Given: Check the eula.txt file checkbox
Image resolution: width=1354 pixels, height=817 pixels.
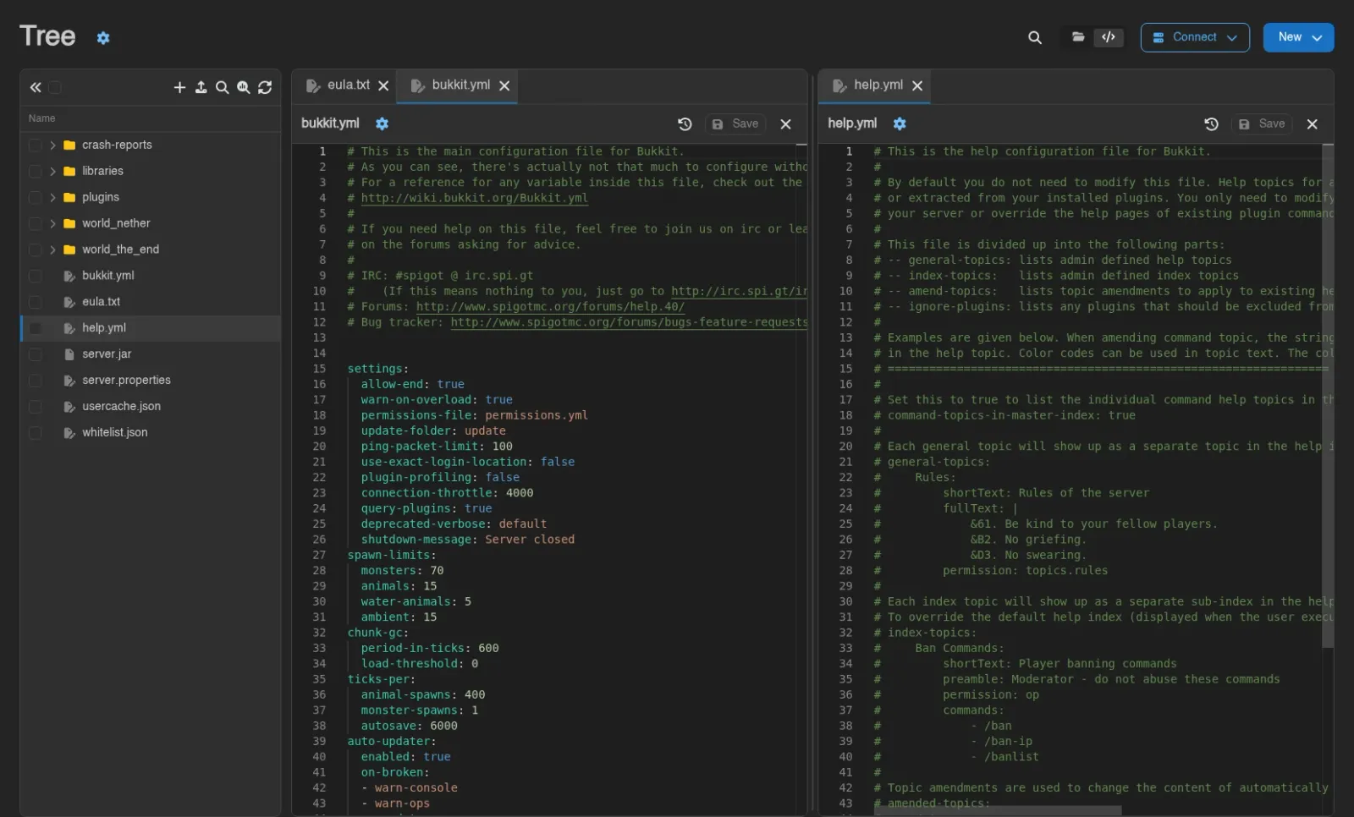Looking at the screenshot, I should 35,302.
